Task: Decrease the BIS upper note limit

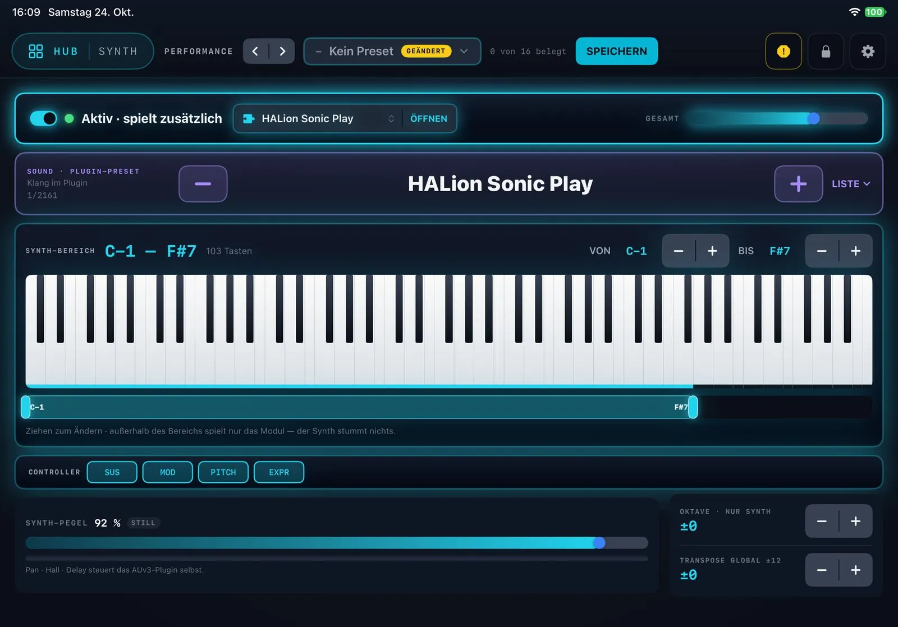Action: coord(822,251)
